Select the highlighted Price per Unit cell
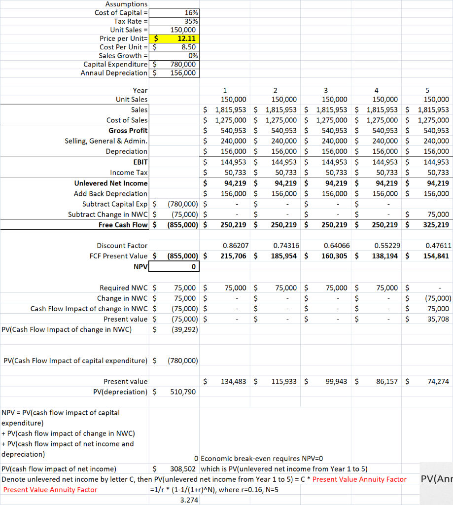 click(x=175, y=38)
